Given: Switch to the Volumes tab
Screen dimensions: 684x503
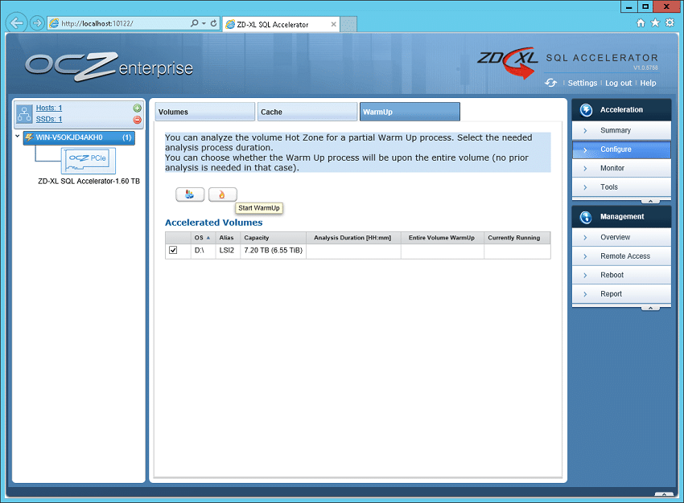Looking at the screenshot, I should click(x=204, y=112).
